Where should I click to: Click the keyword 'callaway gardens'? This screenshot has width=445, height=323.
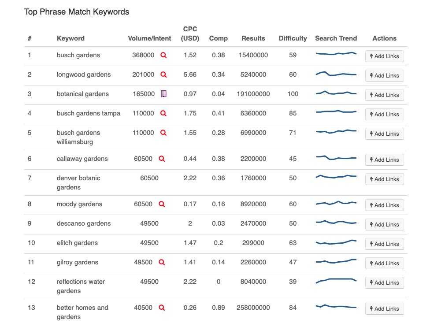pyautogui.click(x=82, y=159)
